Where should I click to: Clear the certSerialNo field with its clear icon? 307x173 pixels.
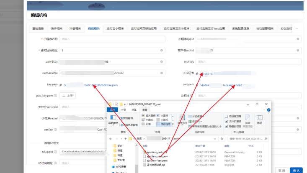(x=162, y=73)
